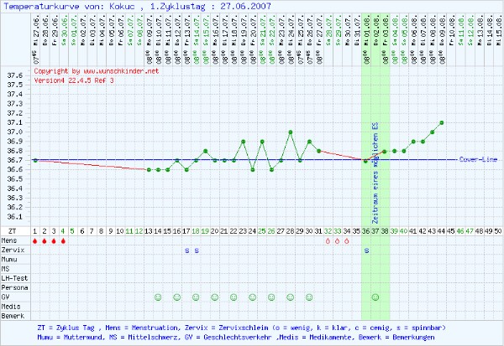Click the first blue 's' Zervix marker
Viewport: 504px width, 346px height.
click(186, 250)
